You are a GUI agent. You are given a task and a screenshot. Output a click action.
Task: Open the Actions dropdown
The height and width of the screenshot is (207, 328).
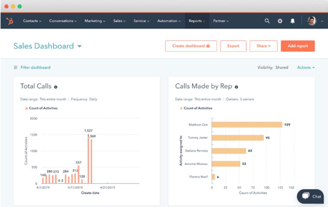coord(306,68)
